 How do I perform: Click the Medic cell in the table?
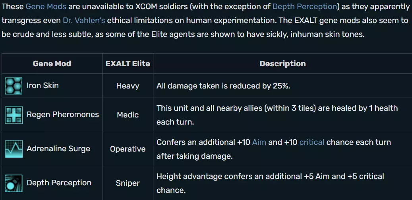click(128, 115)
